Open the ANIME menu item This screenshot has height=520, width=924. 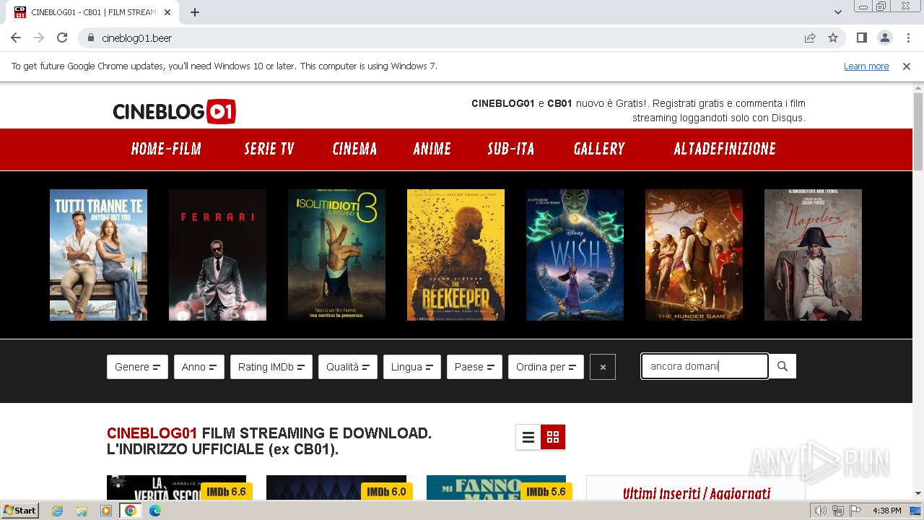(x=432, y=149)
